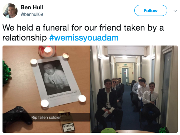Open the left memorial photo

[46, 89]
